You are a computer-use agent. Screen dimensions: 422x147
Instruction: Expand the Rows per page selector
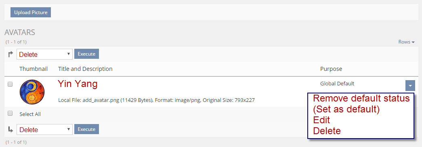coord(406,42)
